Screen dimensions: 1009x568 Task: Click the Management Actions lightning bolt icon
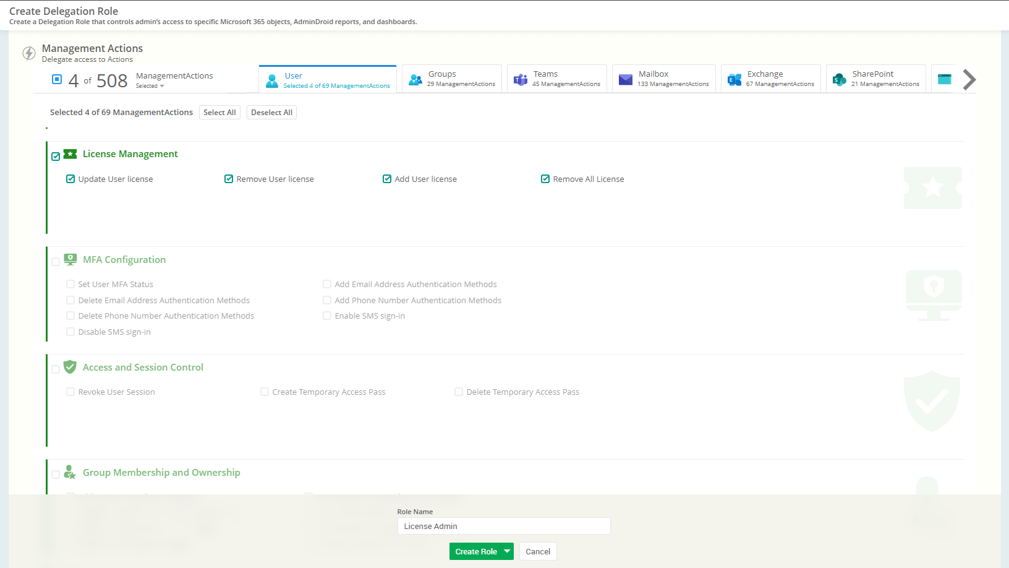click(29, 53)
